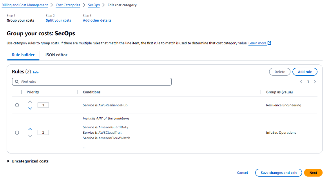The image size is (330, 186).
Task: Click the down chevron on rule 2
Action: click(30, 136)
